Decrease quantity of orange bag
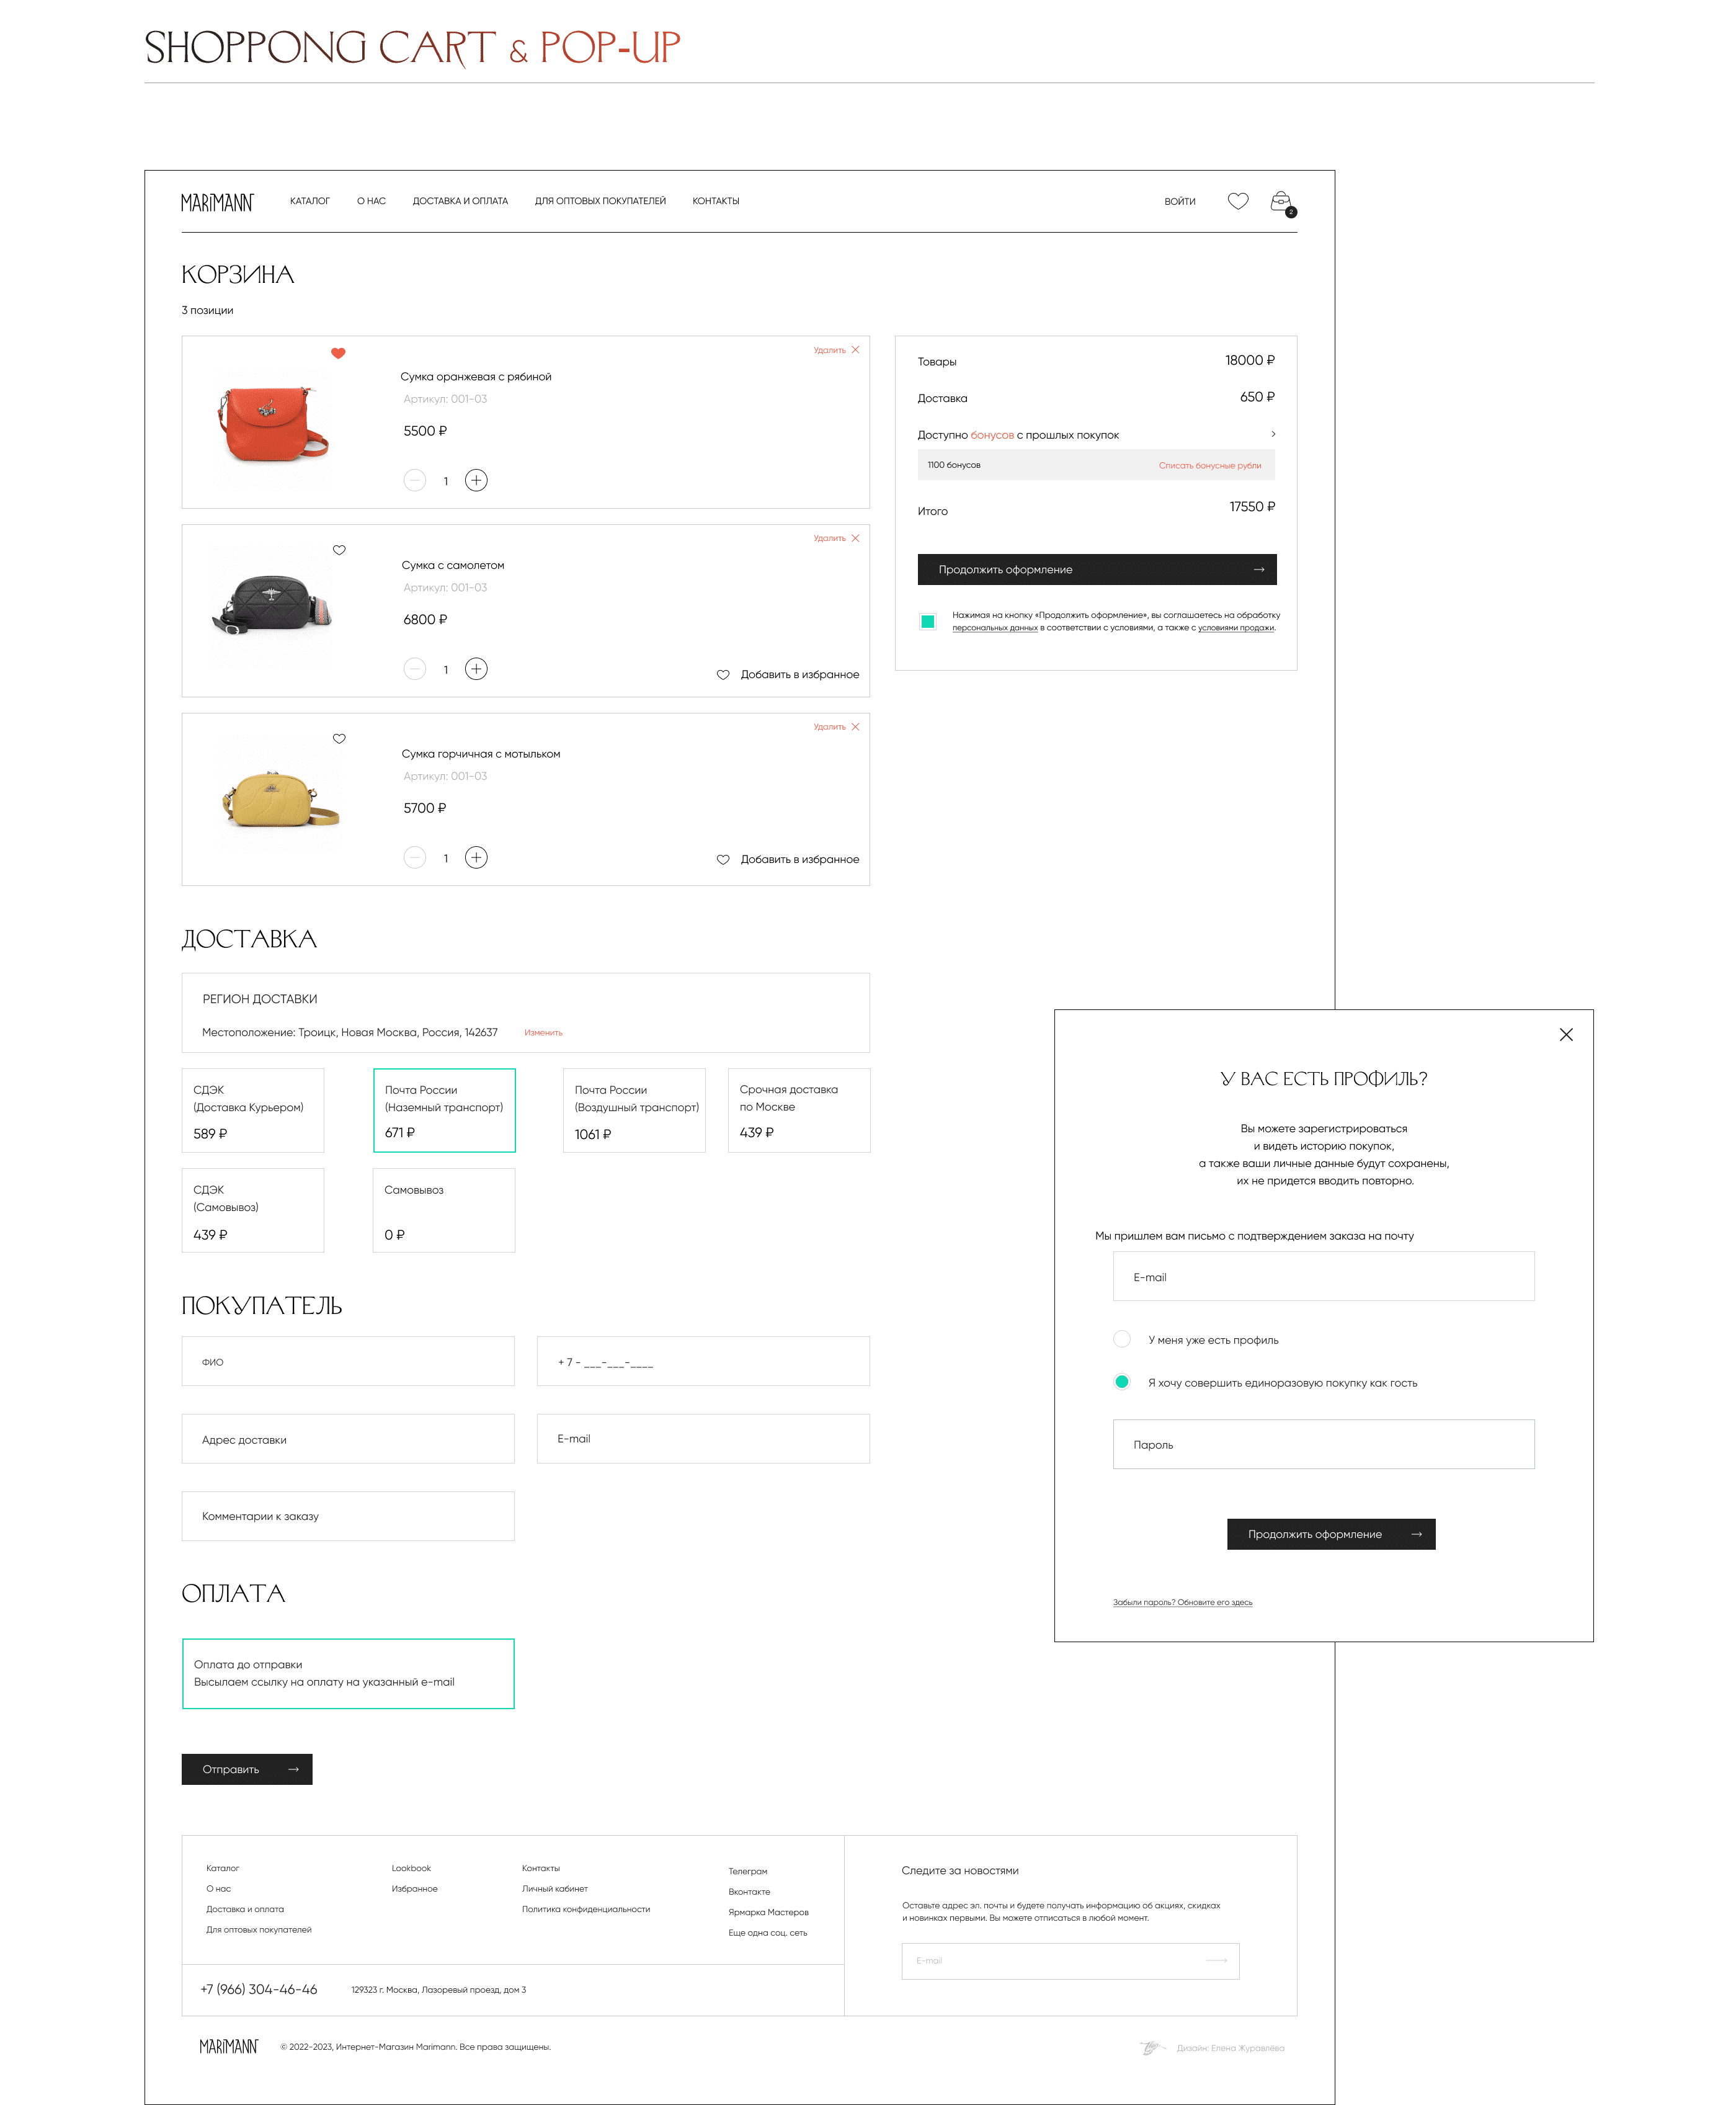 point(415,480)
